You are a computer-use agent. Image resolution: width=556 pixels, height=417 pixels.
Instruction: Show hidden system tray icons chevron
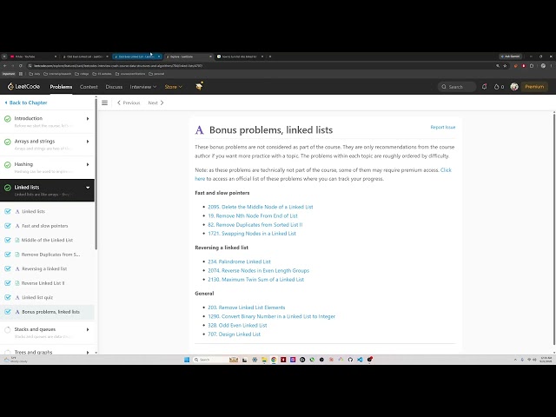coord(515,360)
